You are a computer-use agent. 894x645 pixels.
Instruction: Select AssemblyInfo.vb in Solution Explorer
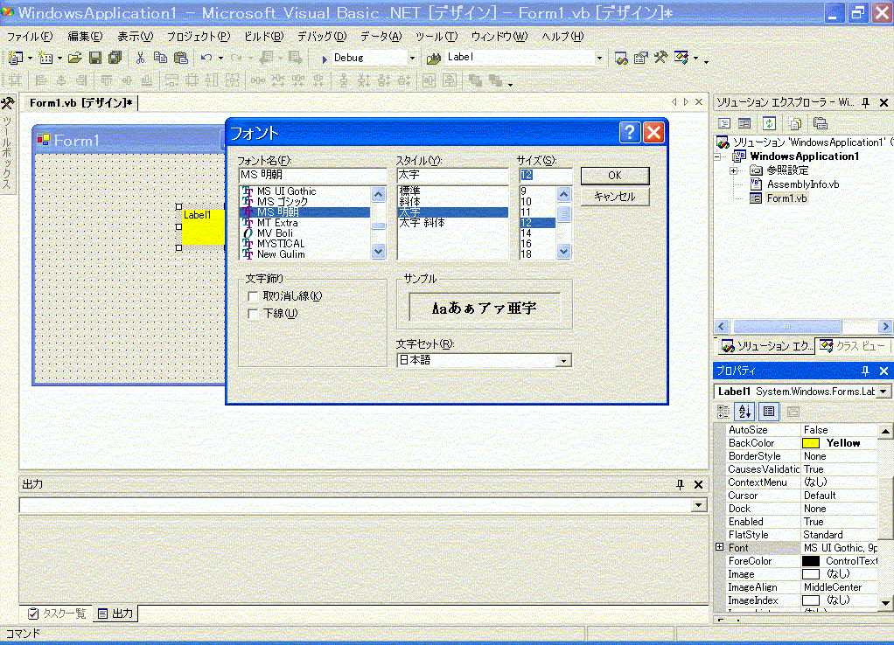click(803, 184)
